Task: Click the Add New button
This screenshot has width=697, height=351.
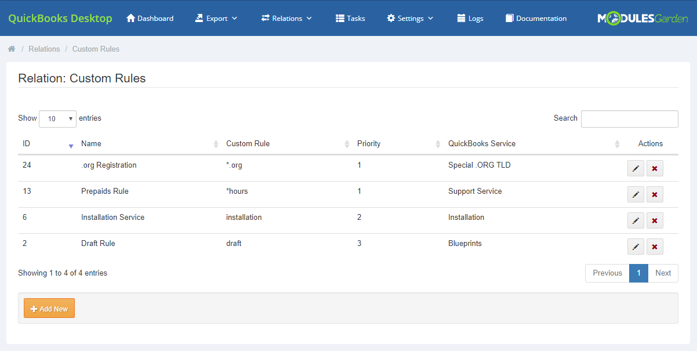Action: point(49,309)
